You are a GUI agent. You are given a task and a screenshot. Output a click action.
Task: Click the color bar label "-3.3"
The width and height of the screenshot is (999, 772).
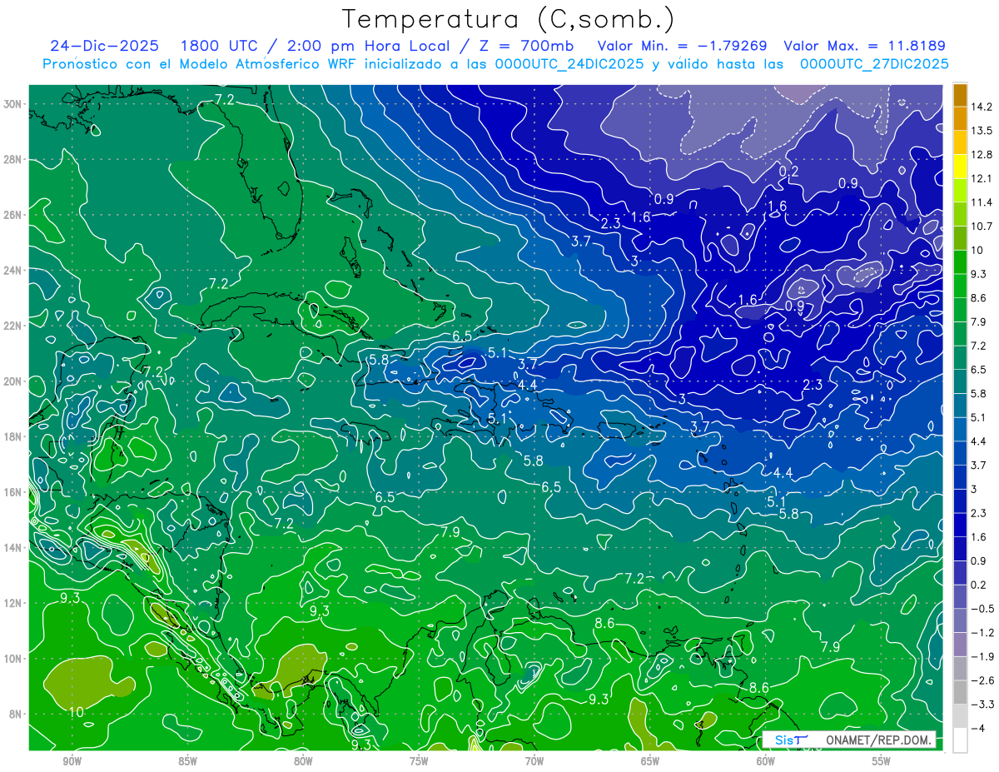coord(983,705)
